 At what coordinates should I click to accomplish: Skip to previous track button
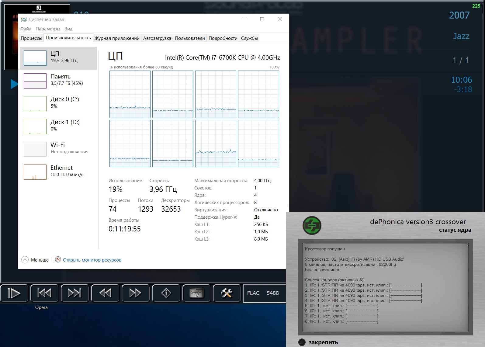[x=44, y=293]
